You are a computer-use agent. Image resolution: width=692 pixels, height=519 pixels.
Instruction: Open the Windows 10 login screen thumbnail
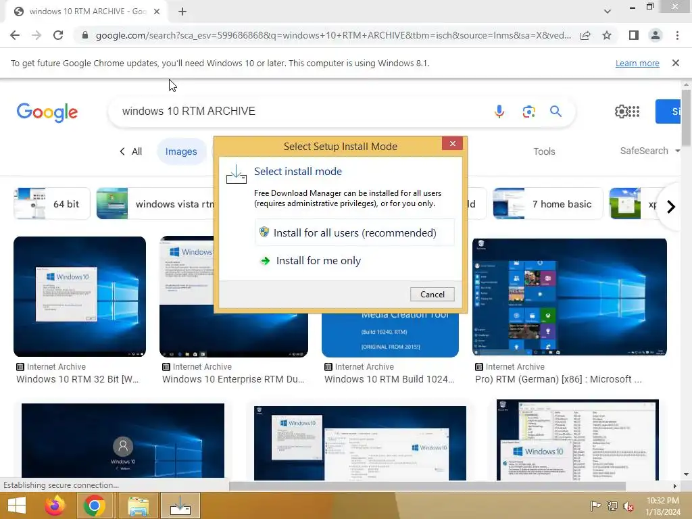123,441
